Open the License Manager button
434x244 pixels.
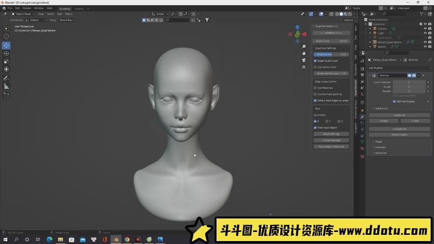point(331,140)
